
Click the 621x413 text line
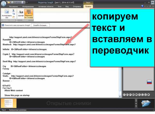6,86
